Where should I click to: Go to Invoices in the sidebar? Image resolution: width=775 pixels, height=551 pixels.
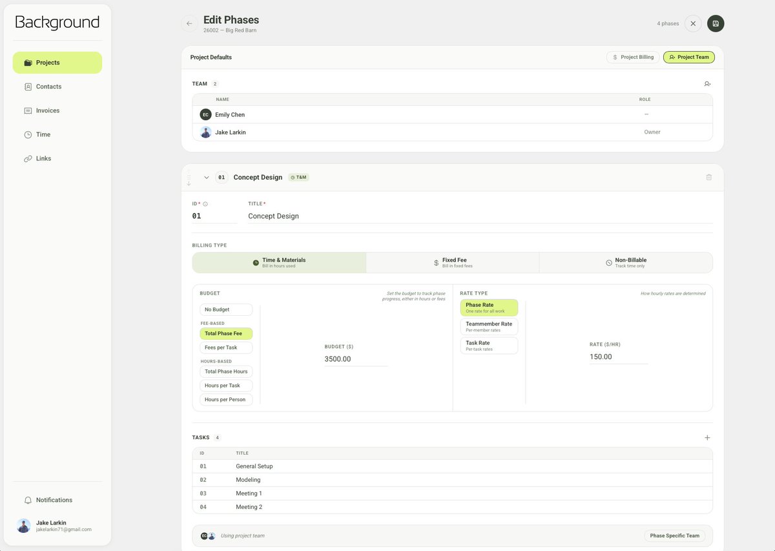click(x=57, y=110)
